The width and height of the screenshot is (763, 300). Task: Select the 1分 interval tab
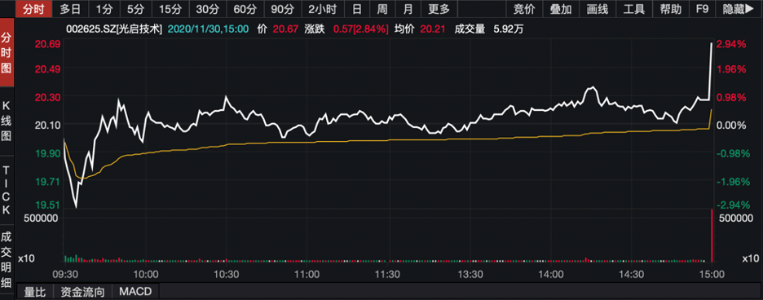pyautogui.click(x=104, y=9)
